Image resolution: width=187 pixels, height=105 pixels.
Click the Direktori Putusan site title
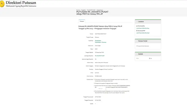pyautogui.click(x=21, y=3)
